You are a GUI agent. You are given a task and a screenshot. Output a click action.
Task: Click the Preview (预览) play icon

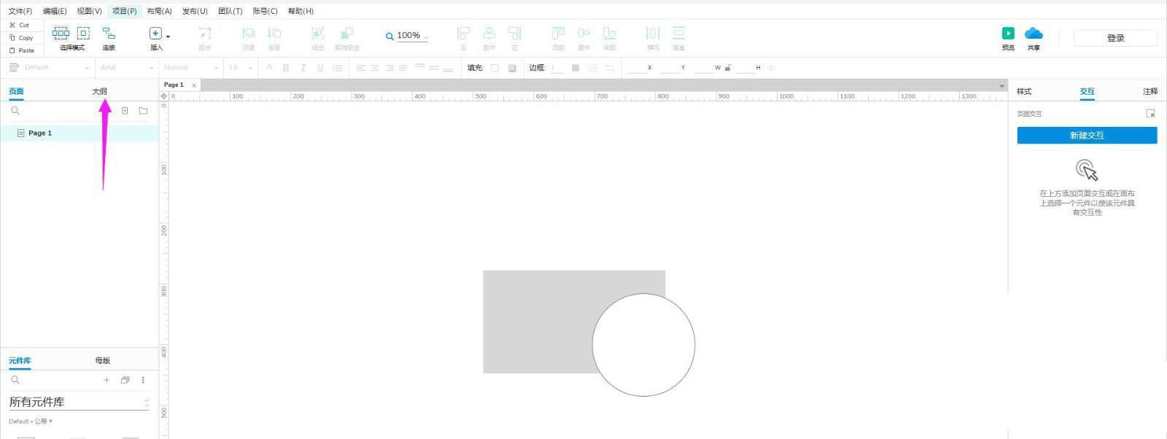[1007, 34]
